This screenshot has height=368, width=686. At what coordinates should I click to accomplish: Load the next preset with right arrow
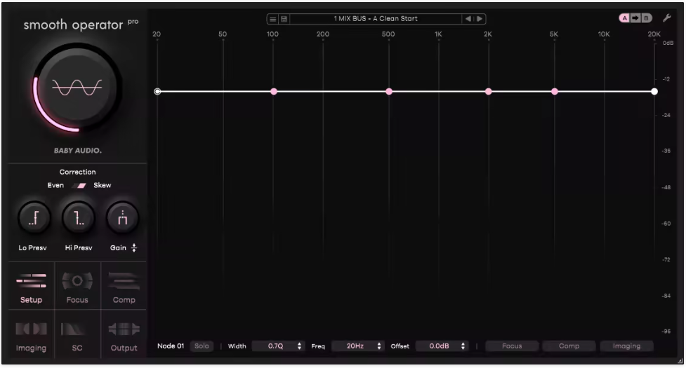(480, 19)
